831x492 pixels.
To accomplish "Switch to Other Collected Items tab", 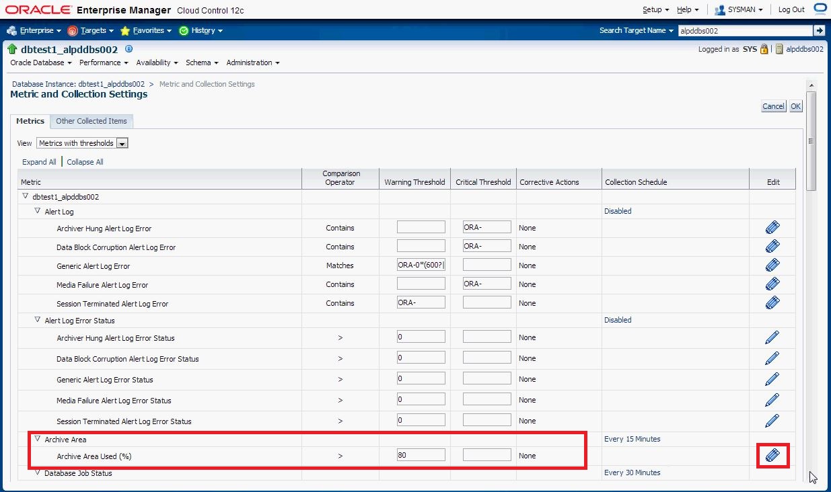I will pos(92,121).
